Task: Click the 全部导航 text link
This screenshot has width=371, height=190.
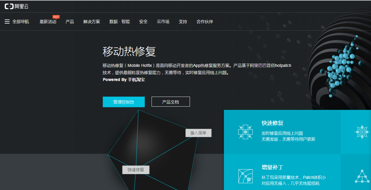Action: click(21, 22)
